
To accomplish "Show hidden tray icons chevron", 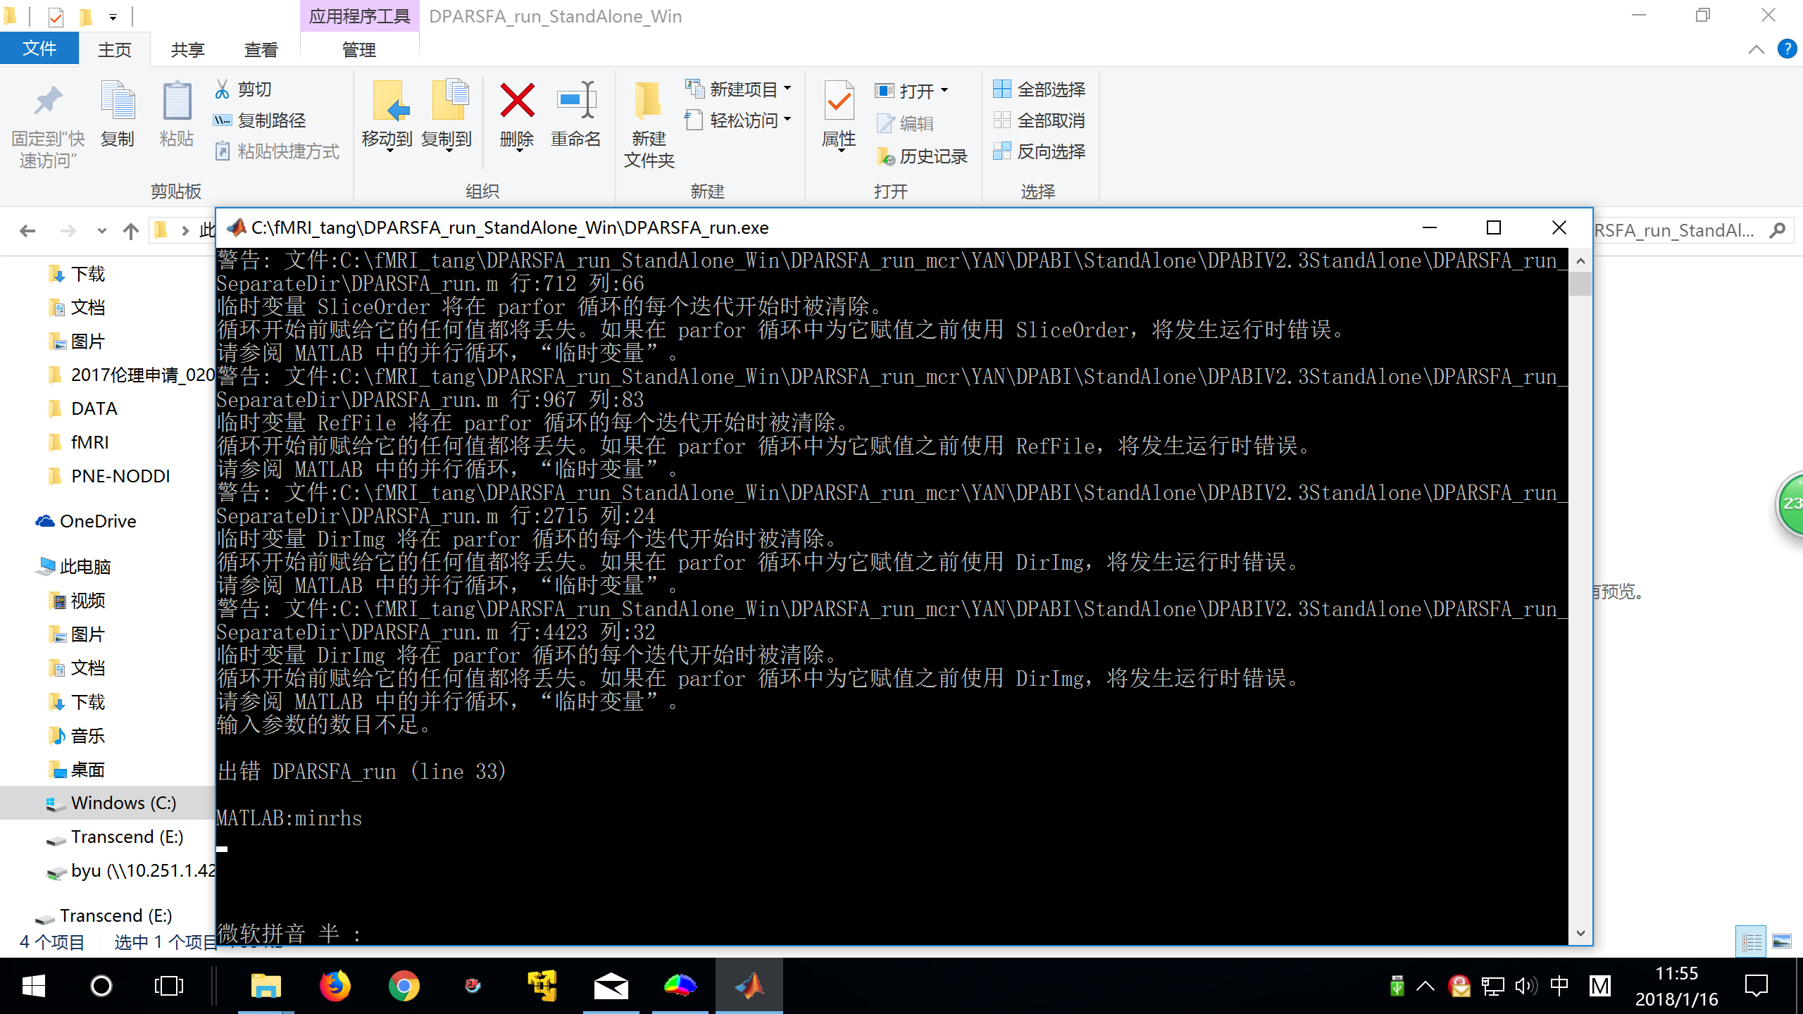I will pyautogui.click(x=1425, y=986).
